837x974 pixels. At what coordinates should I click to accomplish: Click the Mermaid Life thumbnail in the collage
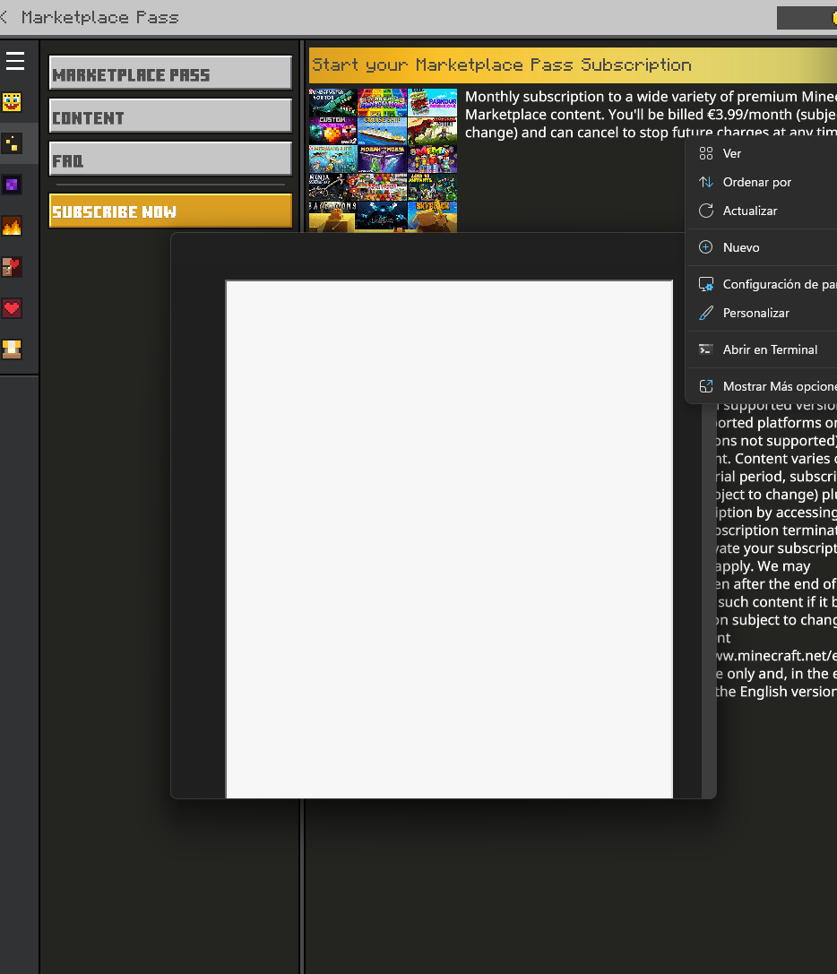[x=332, y=159]
